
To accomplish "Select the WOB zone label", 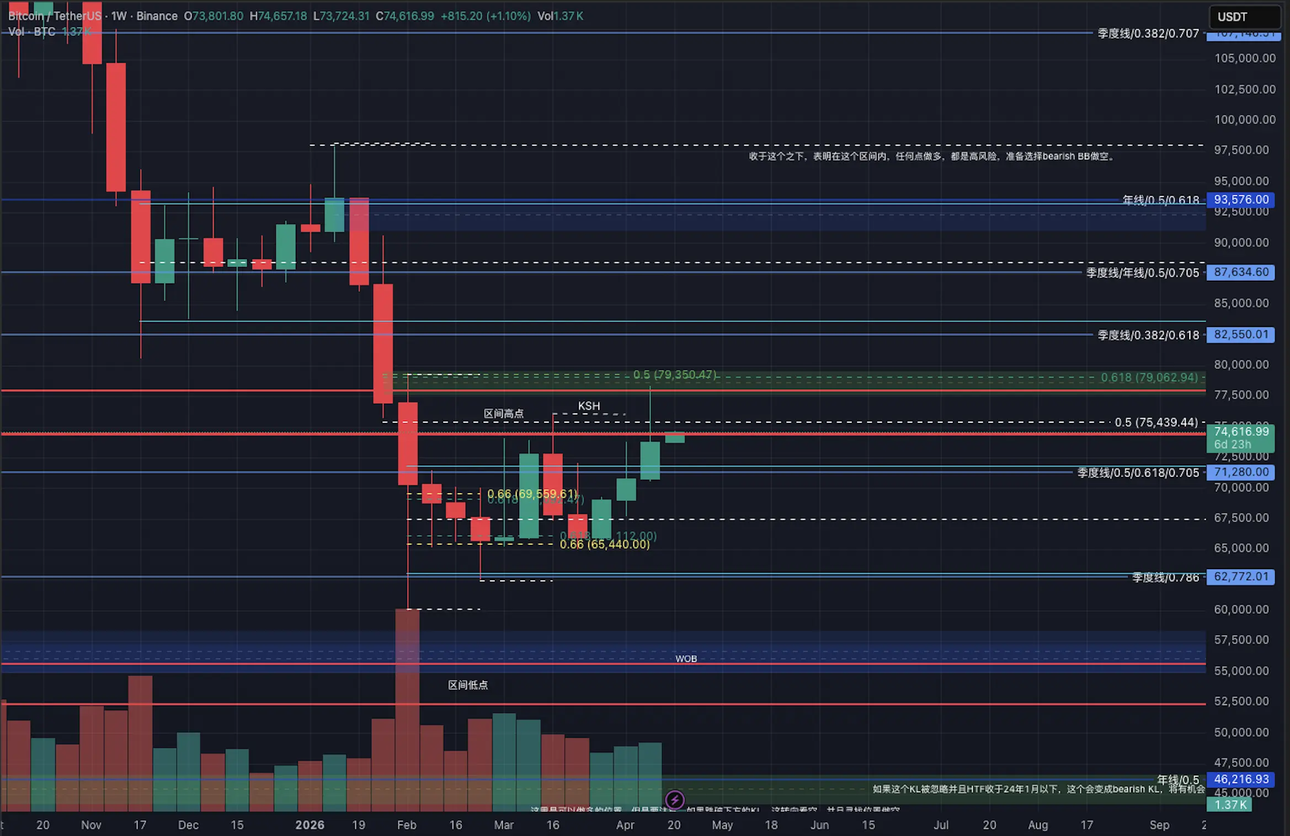I will pos(686,659).
